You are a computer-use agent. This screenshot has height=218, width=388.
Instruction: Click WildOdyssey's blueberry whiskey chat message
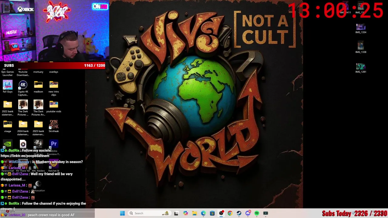point(42,162)
